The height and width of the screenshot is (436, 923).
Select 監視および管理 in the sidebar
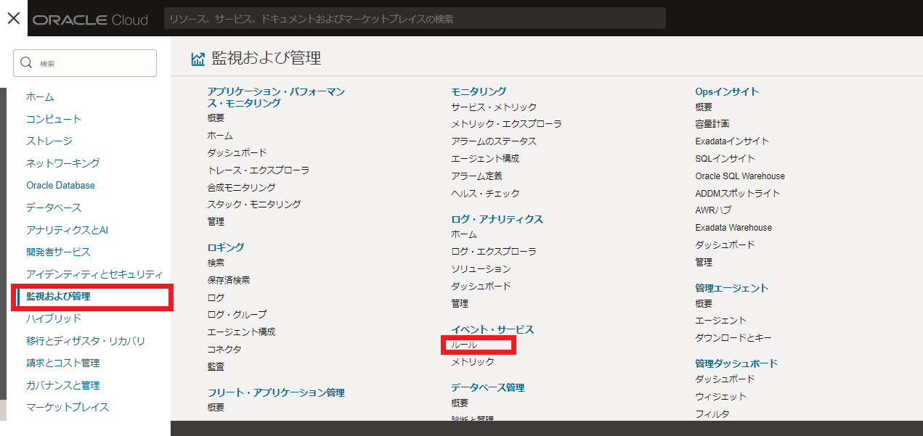(58, 297)
